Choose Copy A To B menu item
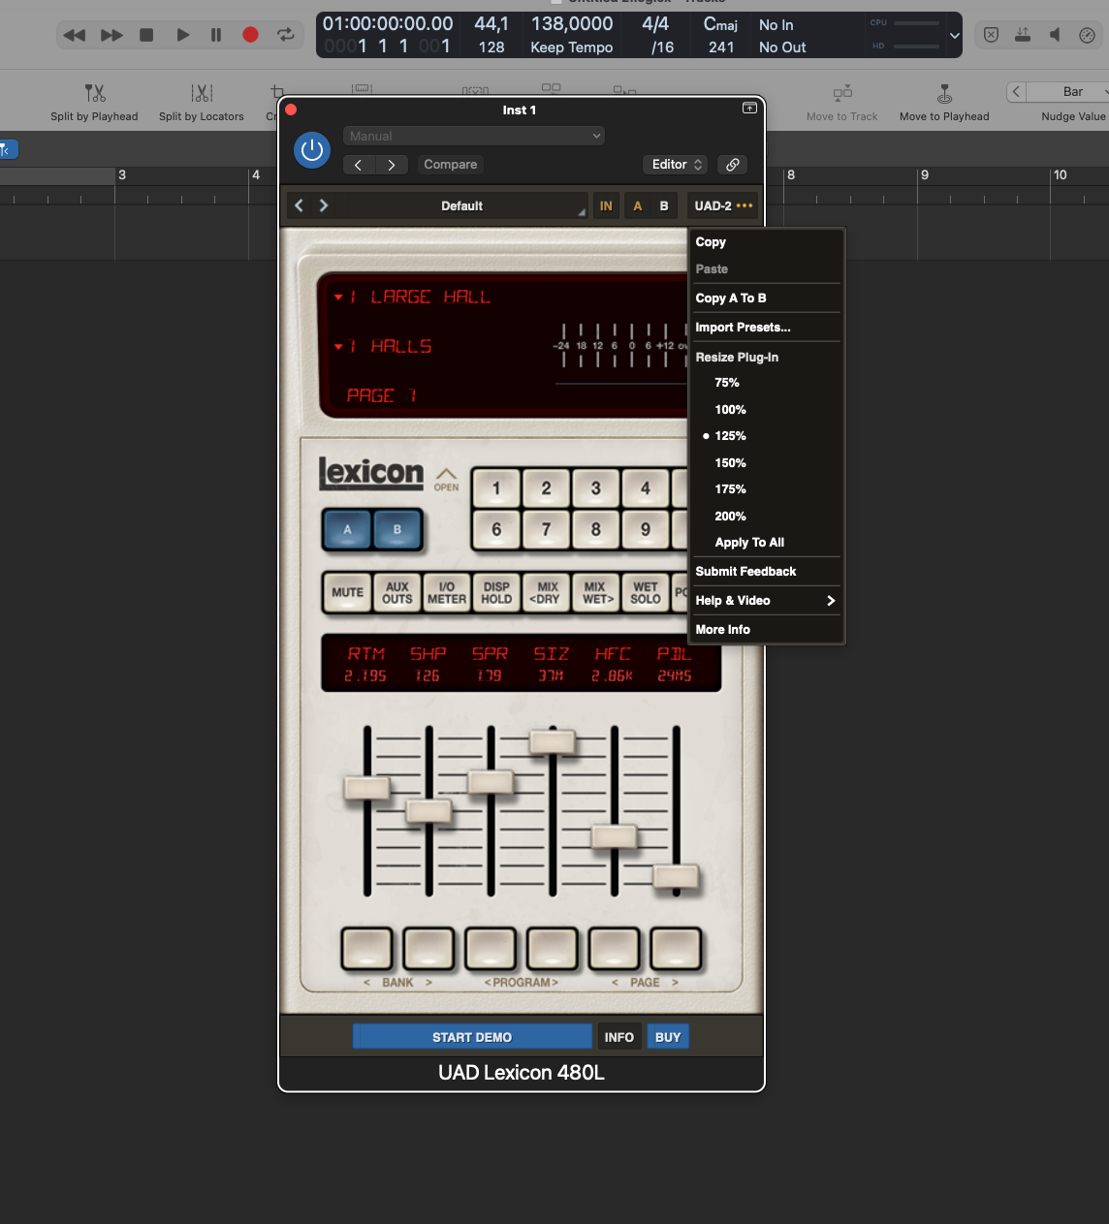1109x1224 pixels. [x=766, y=298]
